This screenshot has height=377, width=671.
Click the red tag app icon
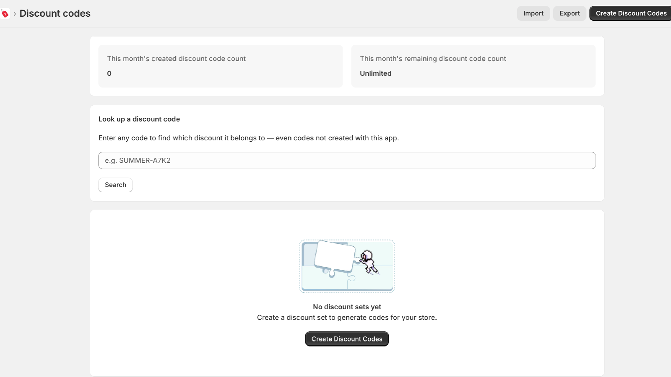point(5,13)
